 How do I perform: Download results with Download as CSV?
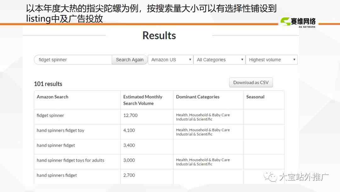click(x=251, y=82)
